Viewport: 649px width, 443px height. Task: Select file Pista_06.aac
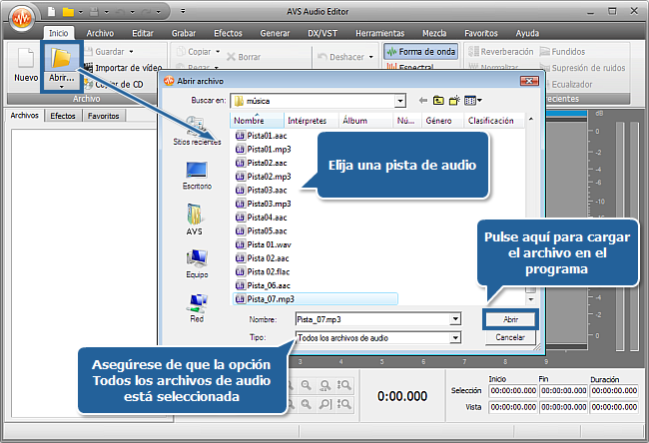tap(263, 285)
